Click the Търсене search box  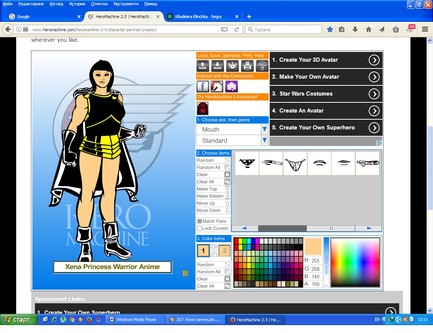coord(284,29)
